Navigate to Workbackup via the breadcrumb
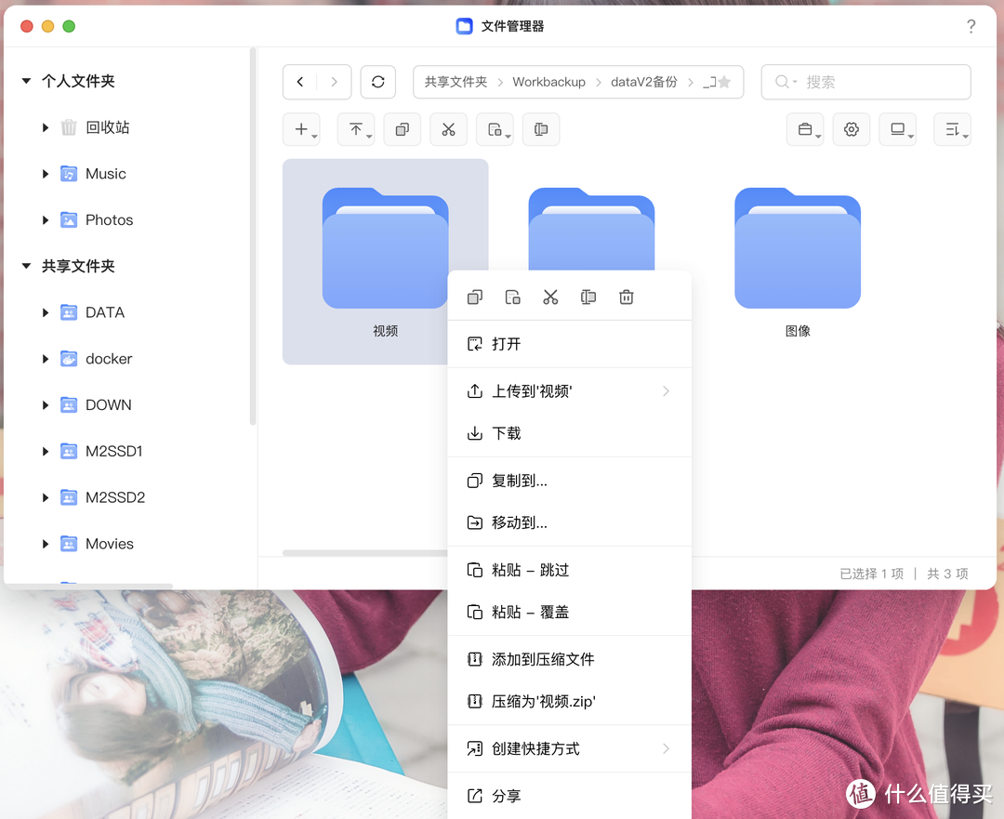 pos(549,82)
